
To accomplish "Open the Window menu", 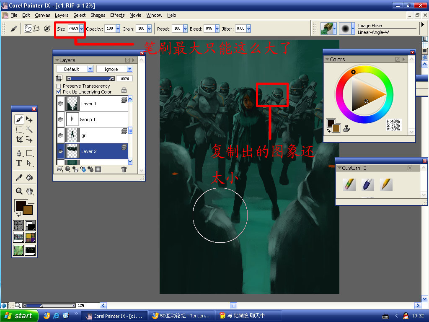I will [x=154, y=16].
